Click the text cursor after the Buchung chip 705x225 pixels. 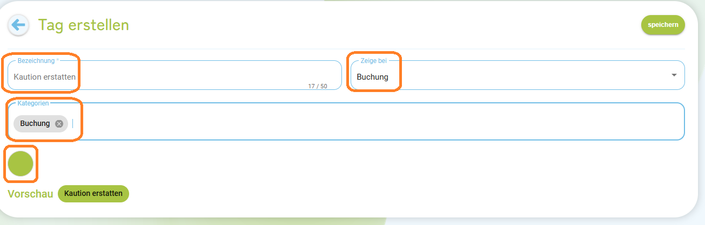(73, 124)
